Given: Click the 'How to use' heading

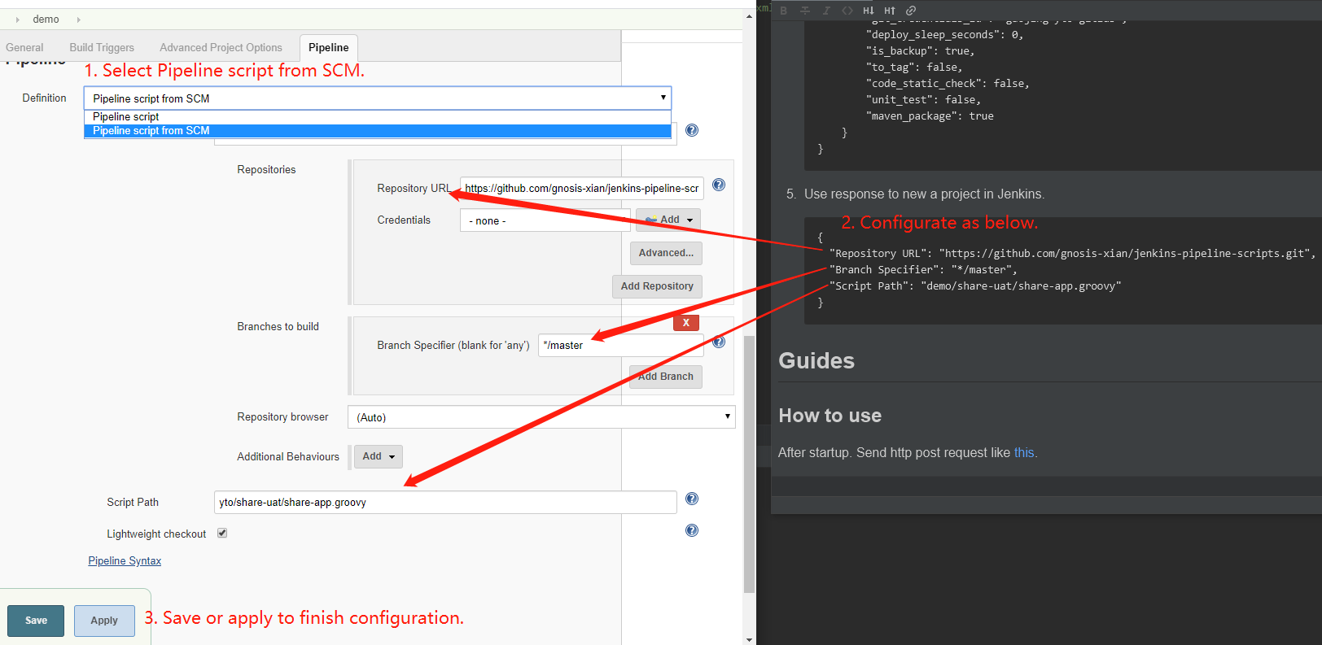Looking at the screenshot, I should (x=830, y=416).
